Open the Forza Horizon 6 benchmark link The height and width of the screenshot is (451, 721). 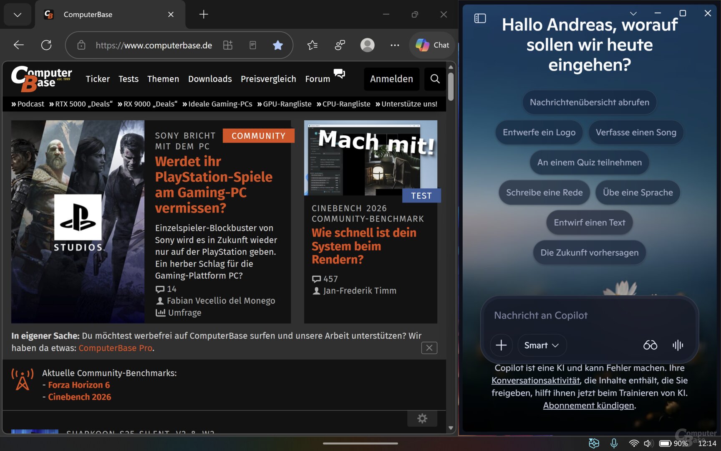79,385
